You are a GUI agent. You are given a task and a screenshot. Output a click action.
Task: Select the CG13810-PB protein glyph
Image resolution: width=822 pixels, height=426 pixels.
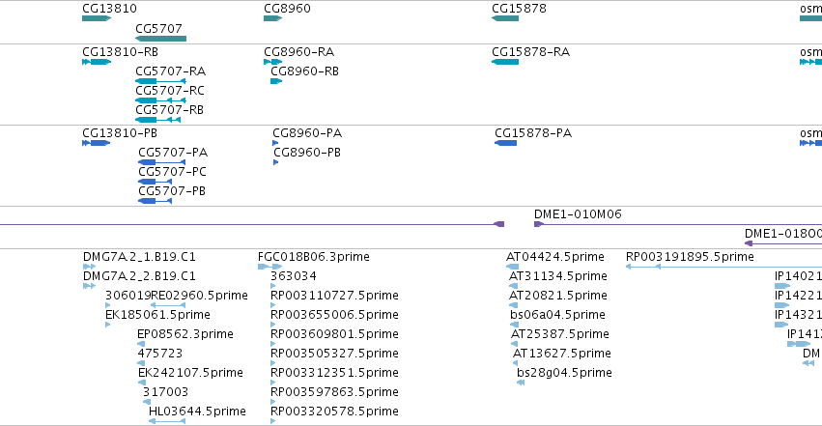click(96, 143)
